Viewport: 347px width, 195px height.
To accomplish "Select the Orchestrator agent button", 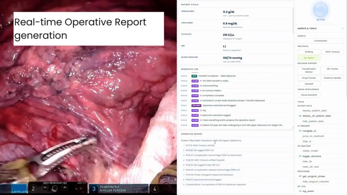I will click(320, 41).
